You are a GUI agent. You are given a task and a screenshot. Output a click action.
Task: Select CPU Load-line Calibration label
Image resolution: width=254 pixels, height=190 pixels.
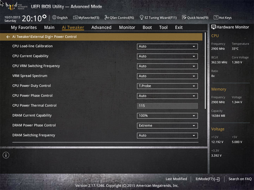pyautogui.click(x=32, y=46)
